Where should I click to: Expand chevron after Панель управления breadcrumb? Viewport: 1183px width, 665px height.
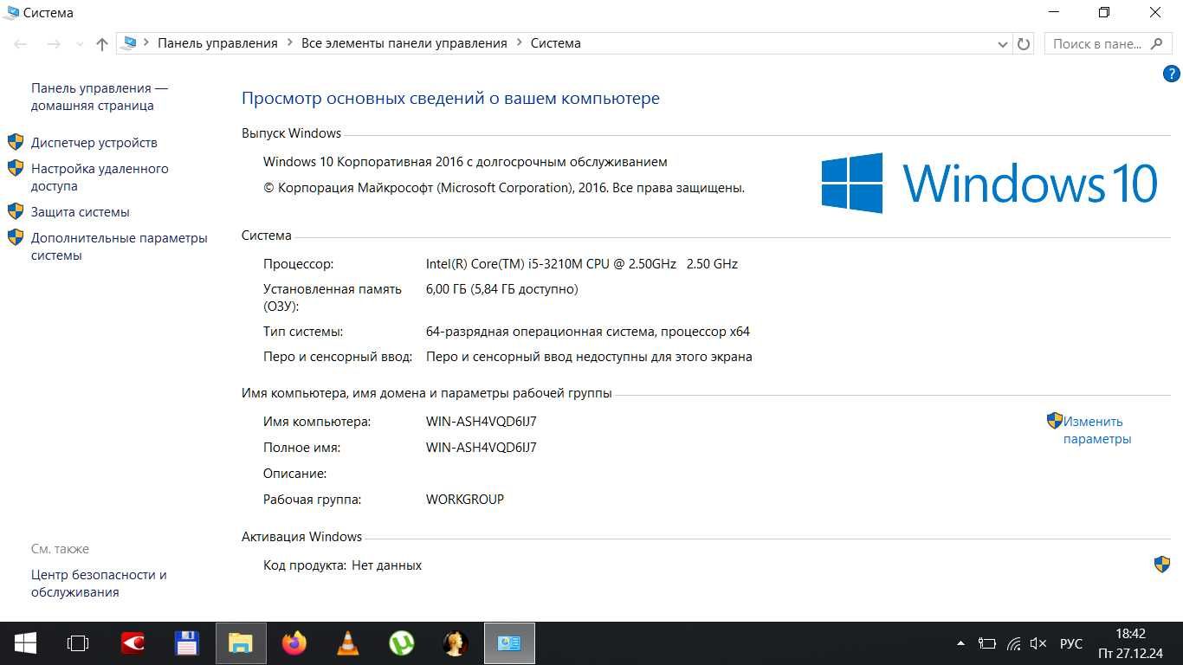(x=290, y=43)
